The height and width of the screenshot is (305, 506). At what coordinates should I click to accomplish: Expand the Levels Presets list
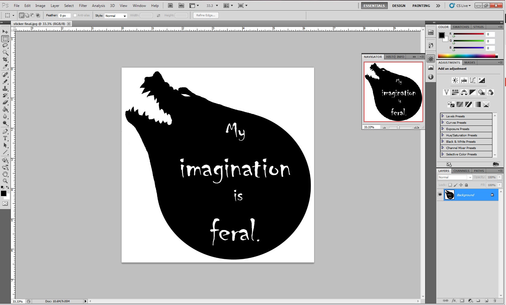pyautogui.click(x=443, y=116)
